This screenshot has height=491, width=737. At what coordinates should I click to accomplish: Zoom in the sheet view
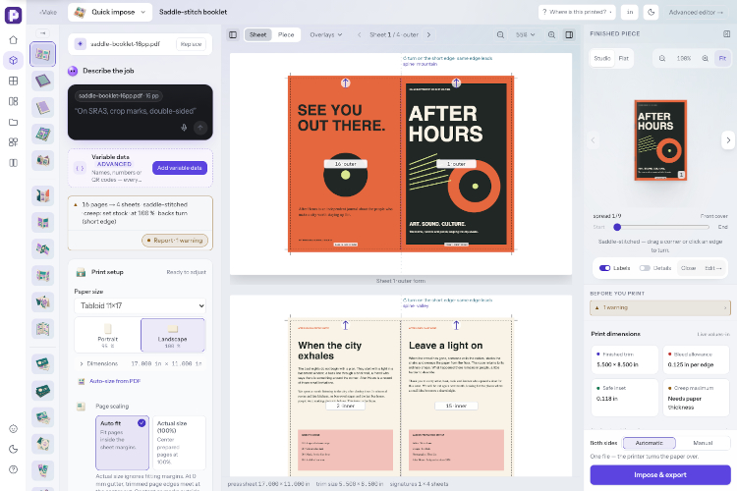click(552, 34)
